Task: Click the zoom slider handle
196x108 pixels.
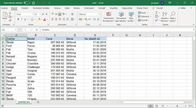Action: 177,106
